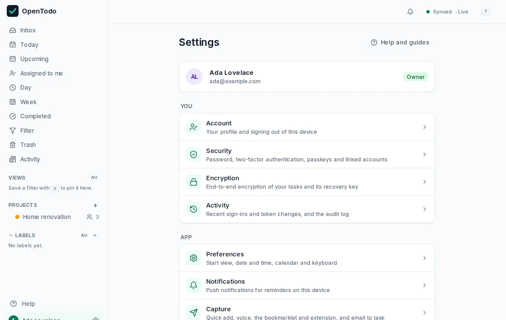Show All labels
The image size is (506, 320).
click(84, 235)
